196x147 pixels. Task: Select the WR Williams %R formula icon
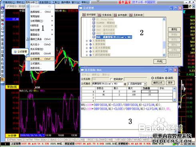94,37
